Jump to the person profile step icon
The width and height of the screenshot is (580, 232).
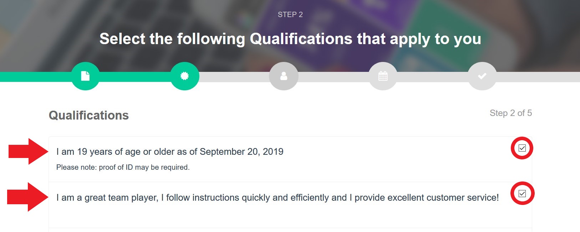[x=284, y=76]
